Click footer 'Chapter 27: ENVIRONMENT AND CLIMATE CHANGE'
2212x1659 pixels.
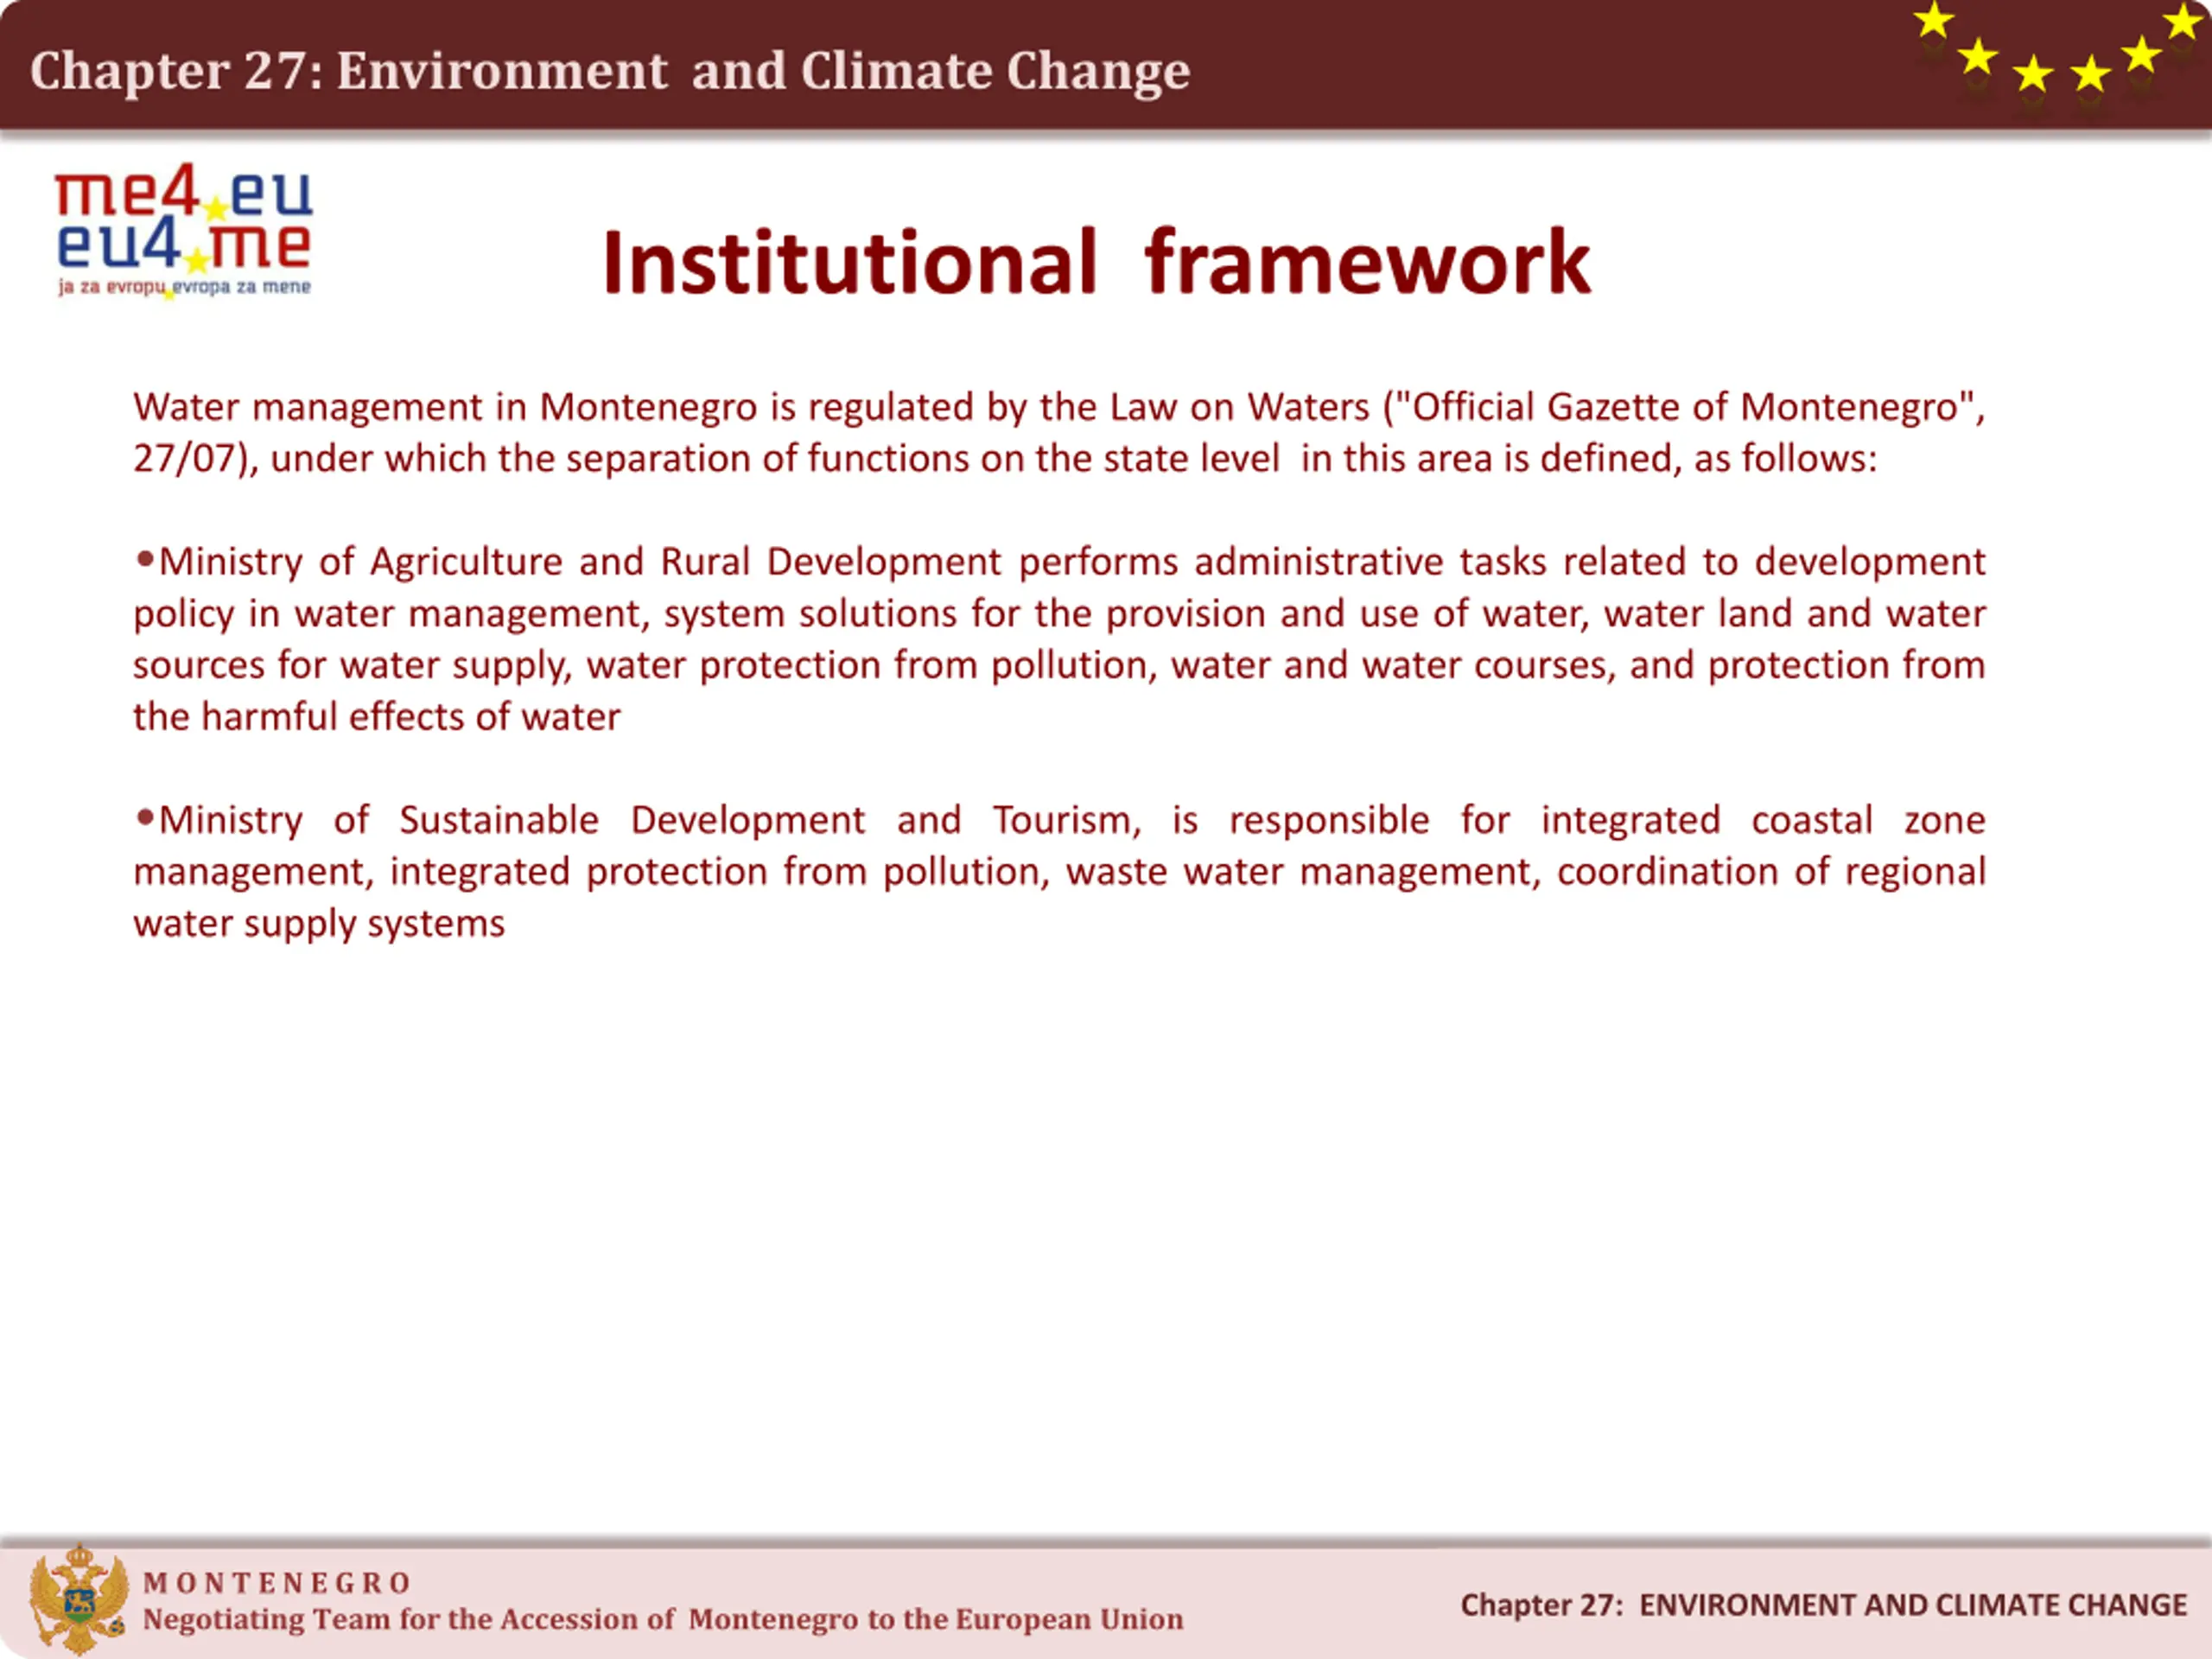pyautogui.click(x=1824, y=1605)
